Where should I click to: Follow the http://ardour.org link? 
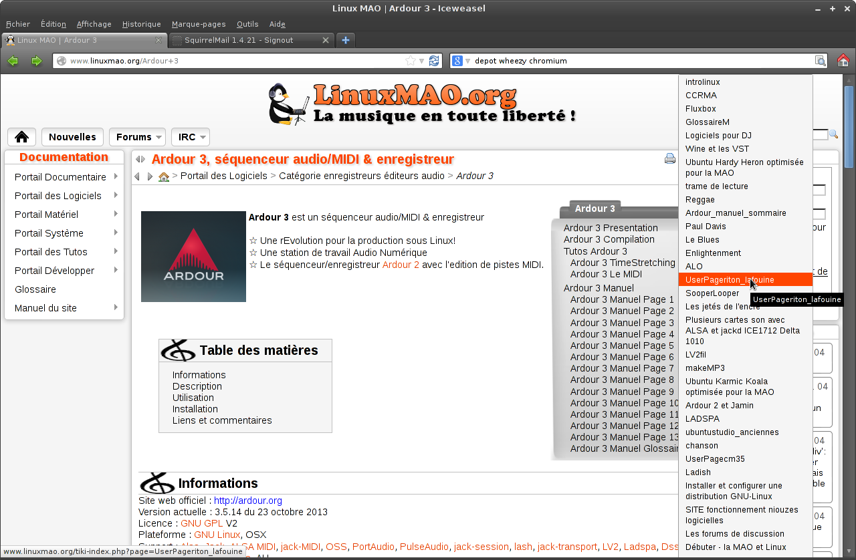click(248, 501)
